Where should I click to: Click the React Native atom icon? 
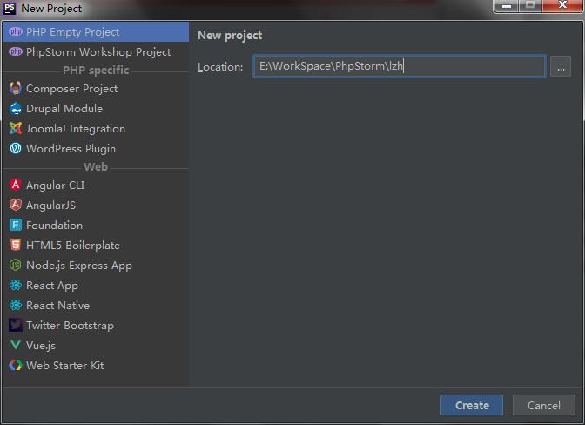16,305
